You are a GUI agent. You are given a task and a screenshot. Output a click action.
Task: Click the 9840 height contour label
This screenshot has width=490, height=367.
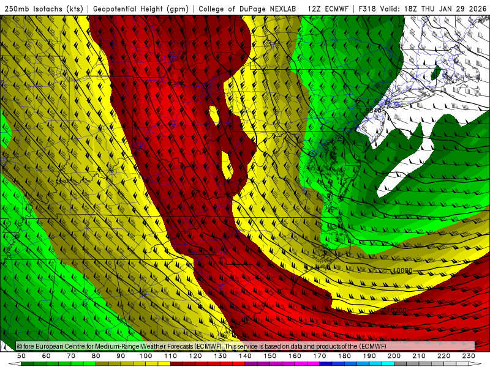coord(373,110)
